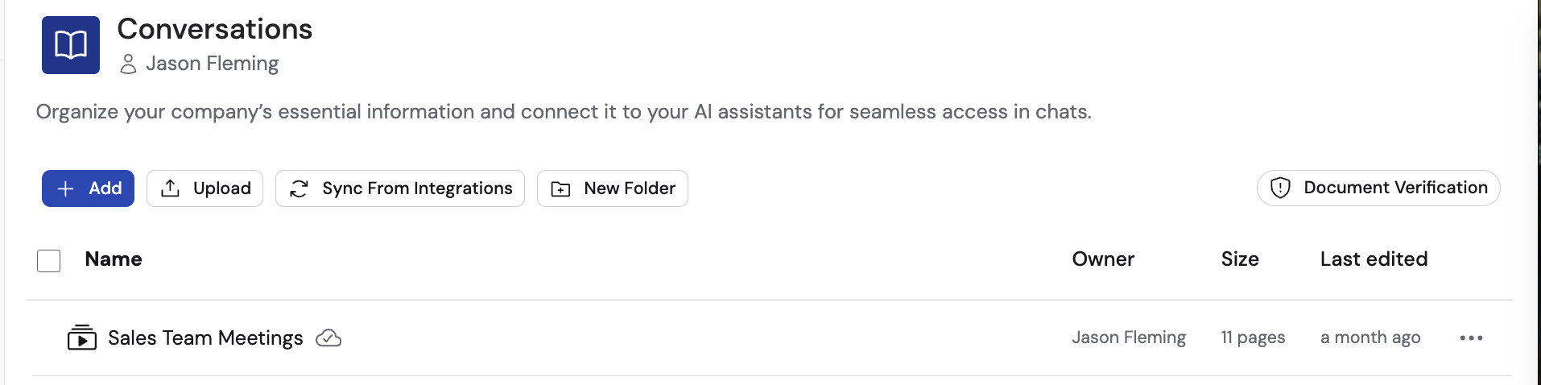
Task: Toggle the select-all checkbox in header
Action: coord(49,261)
